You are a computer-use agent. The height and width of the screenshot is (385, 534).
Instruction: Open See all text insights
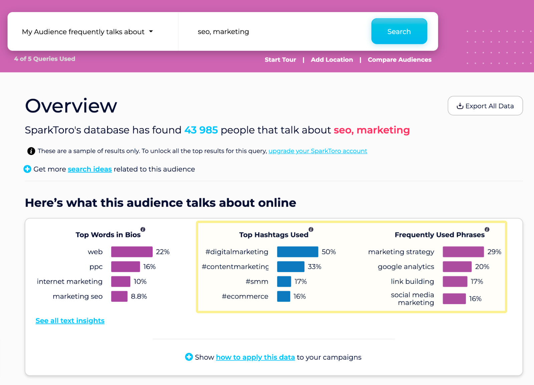pos(70,320)
